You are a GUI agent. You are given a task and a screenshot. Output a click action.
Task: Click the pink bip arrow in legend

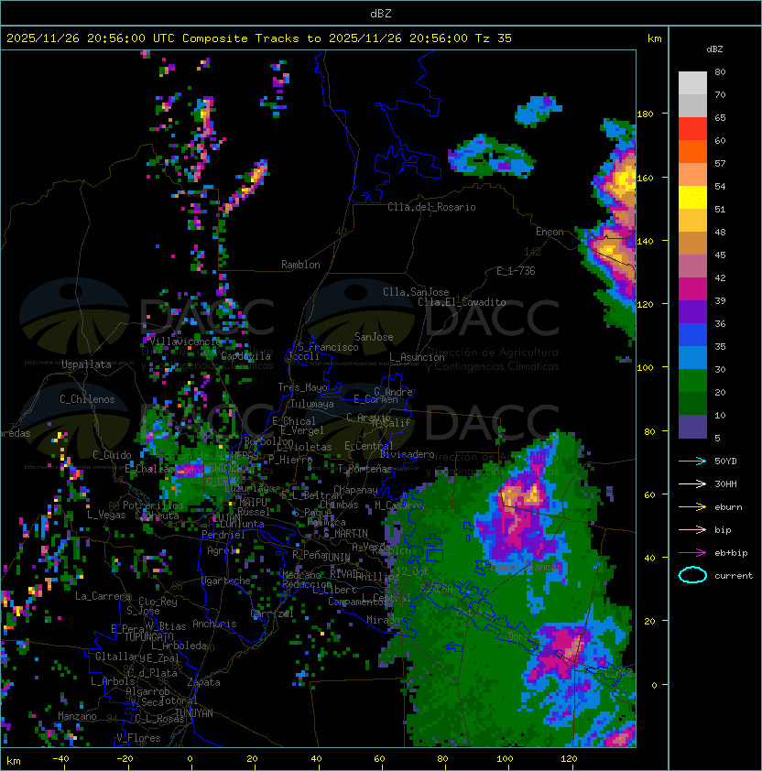[x=692, y=529]
